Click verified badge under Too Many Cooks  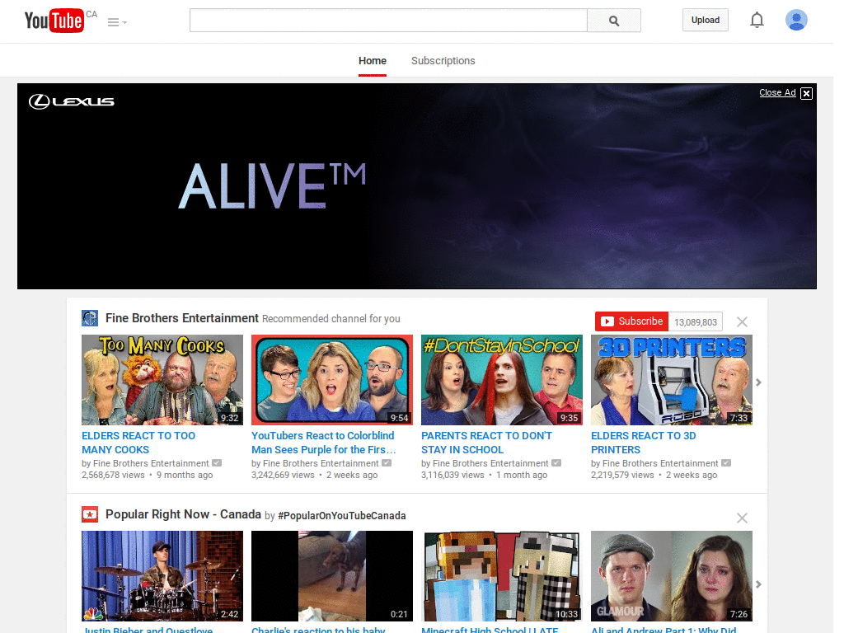tap(217, 463)
